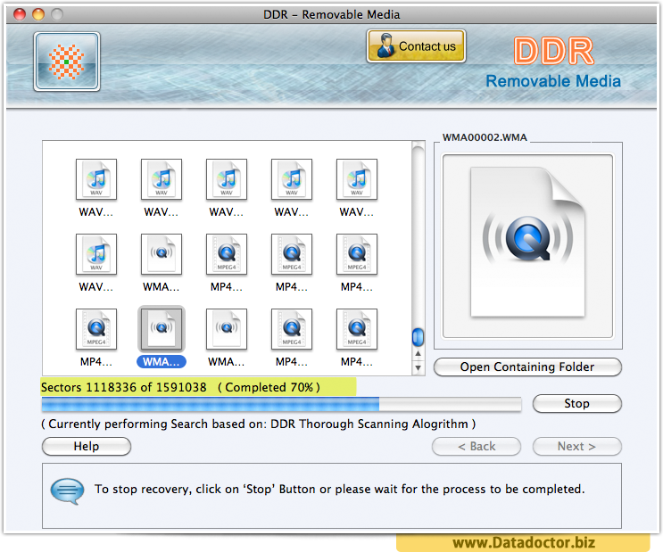Select fourth WAV file in top row
The width and height of the screenshot is (663, 552).
pyautogui.click(x=292, y=179)
